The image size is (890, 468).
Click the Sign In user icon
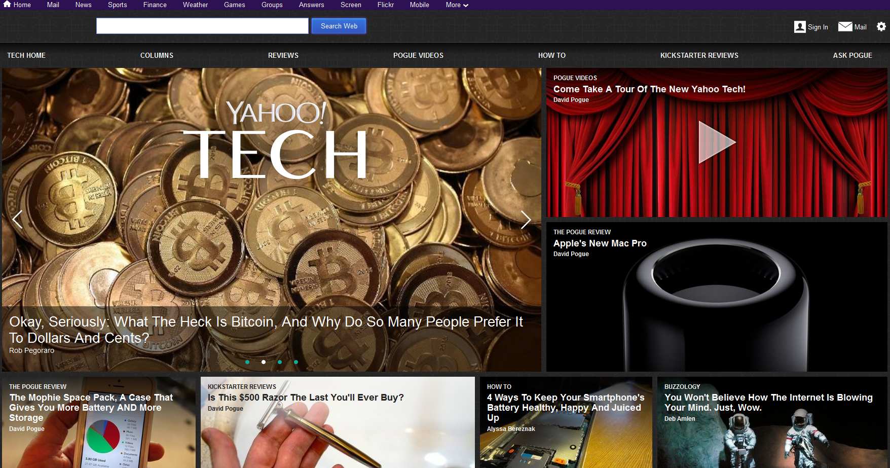click(x=800, y=26)
